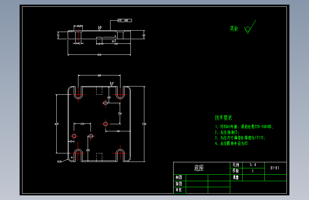Screen dimensions: 309x200
Task: Select the 540 overall height dimension
Action: pyautogui.click(x=144, y=124)
